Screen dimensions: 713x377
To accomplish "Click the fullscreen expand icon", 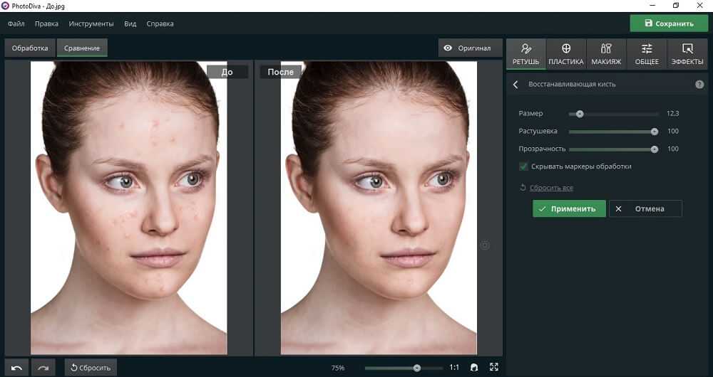I will tap(493, 368).
